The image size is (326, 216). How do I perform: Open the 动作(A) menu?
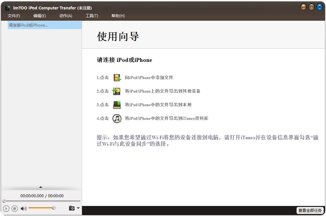(65, 16)
